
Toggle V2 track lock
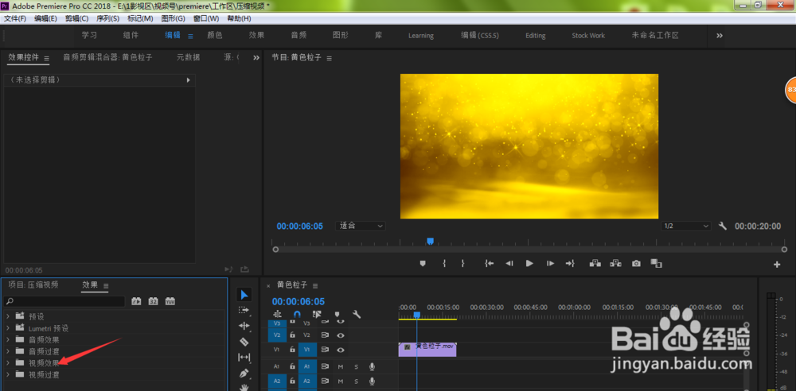tap(292, 335)
